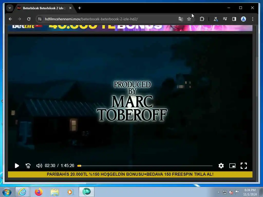Viewport: 263px width, 197px height.
Task: Enable picture-in-picture mode
Action: click(232, 166)
